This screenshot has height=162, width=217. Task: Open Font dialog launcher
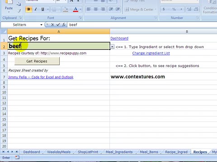(80, 18)
